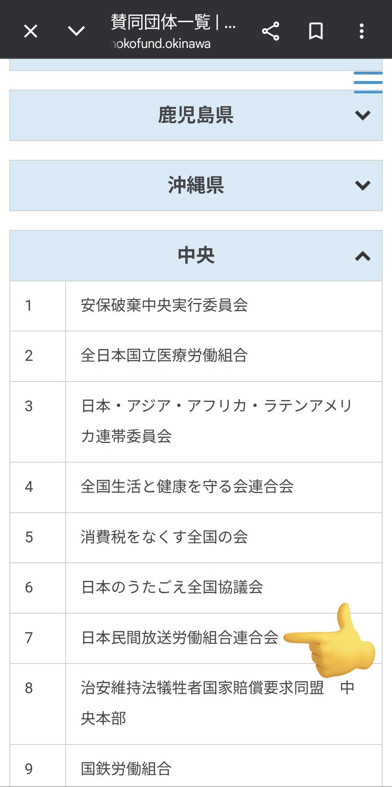
Task: Expand the 沖縄県 section chevron
Action: click(362, 186)
